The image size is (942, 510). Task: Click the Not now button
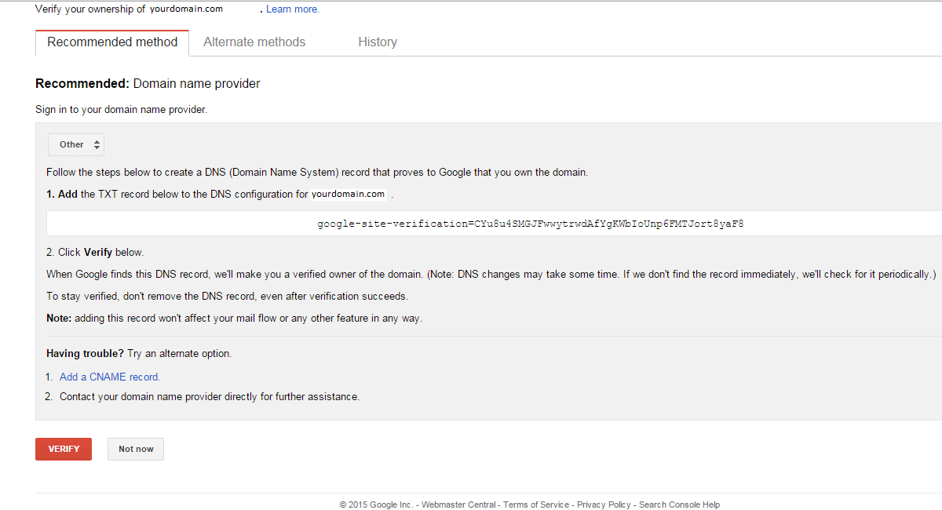136,449
